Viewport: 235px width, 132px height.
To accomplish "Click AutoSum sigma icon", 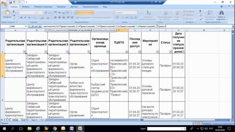I will tap(200, 11).
